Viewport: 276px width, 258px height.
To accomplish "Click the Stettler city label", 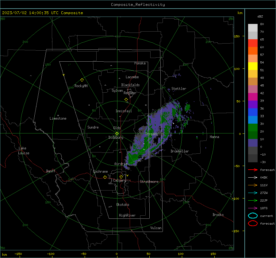I will [x=179, y=89].
